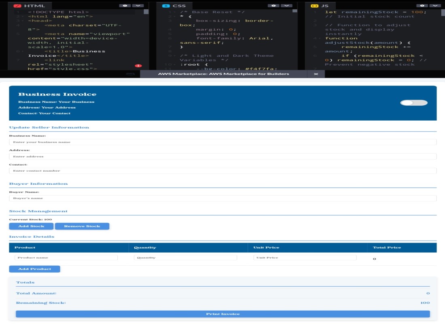Expand the JS editor chevron dropdown
Image resolution: width=445 pixels, height=324 pixels.
point(435,5)
